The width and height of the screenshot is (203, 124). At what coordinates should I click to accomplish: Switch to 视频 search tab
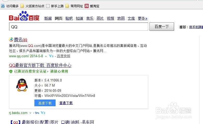(x=111, y=18)
